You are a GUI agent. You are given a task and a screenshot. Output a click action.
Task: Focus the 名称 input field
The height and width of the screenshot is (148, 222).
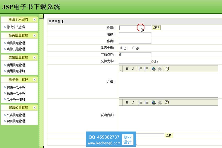click(x=135, y=34)
